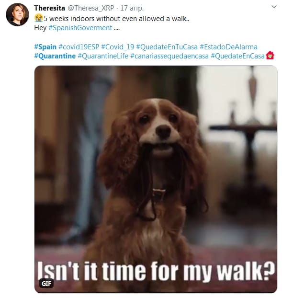Open the #QuarantineLife hashtag
This screenshot has height=298, width=282.
tap(103, 56)
